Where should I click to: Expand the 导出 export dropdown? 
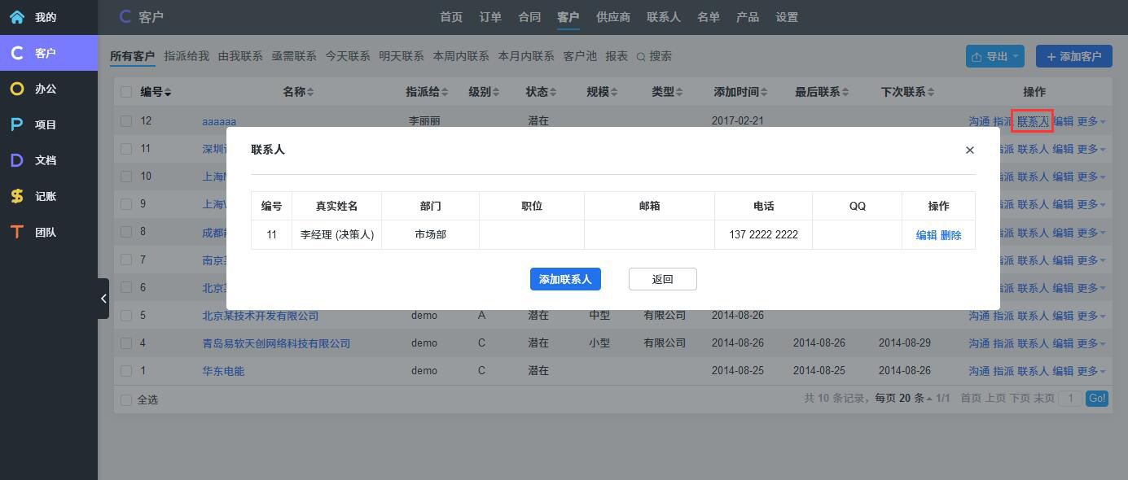(996, 56)
